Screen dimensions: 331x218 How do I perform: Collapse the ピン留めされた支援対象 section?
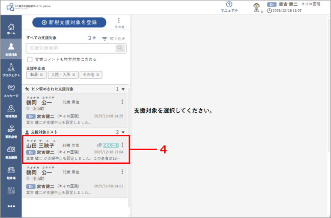coord(123,89)
